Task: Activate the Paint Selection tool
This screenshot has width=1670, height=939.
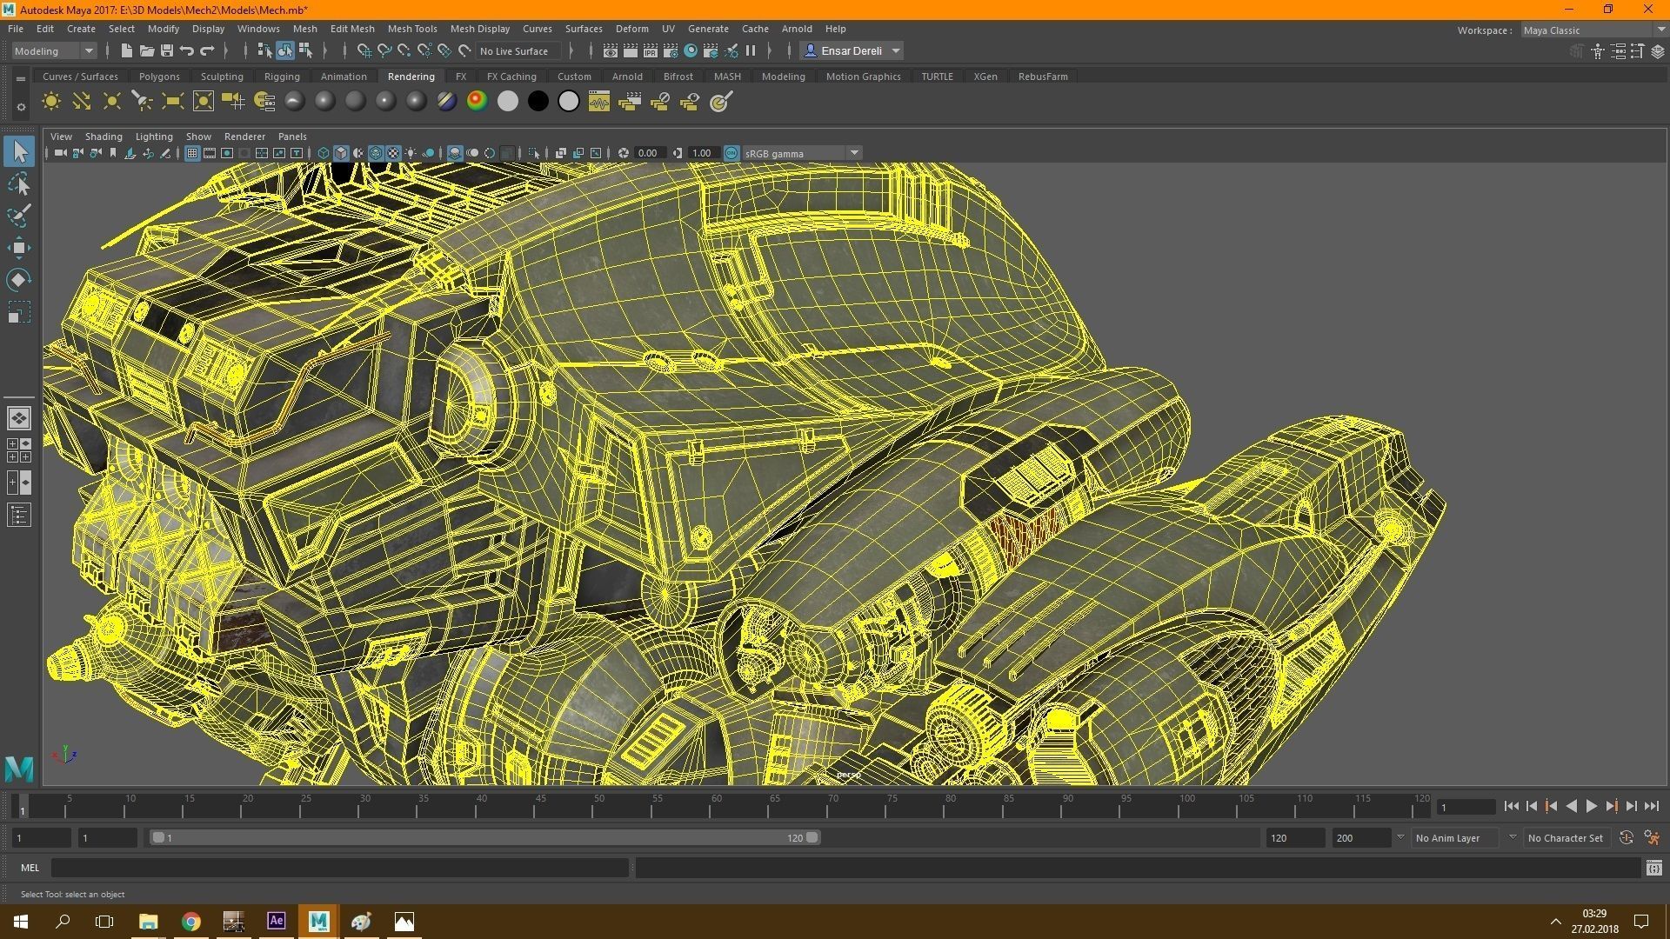Action: click(19, 216)
